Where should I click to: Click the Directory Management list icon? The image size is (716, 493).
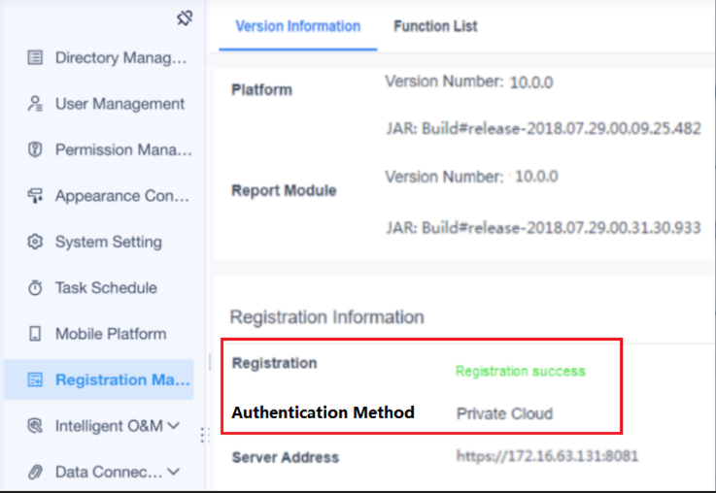pos(35,58)
